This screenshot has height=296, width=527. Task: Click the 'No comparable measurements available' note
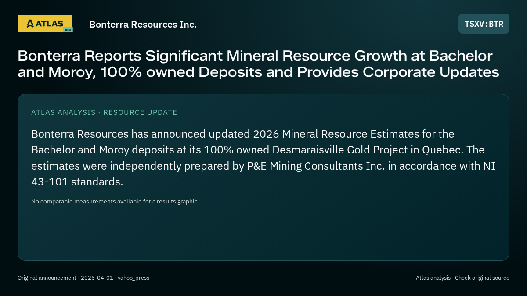click(x=115, y=201)
